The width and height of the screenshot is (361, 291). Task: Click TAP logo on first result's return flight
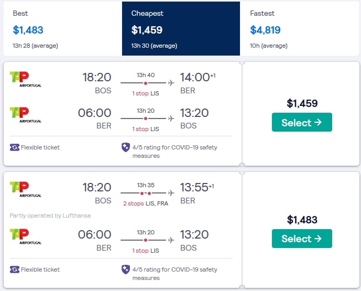pos(25,114)
